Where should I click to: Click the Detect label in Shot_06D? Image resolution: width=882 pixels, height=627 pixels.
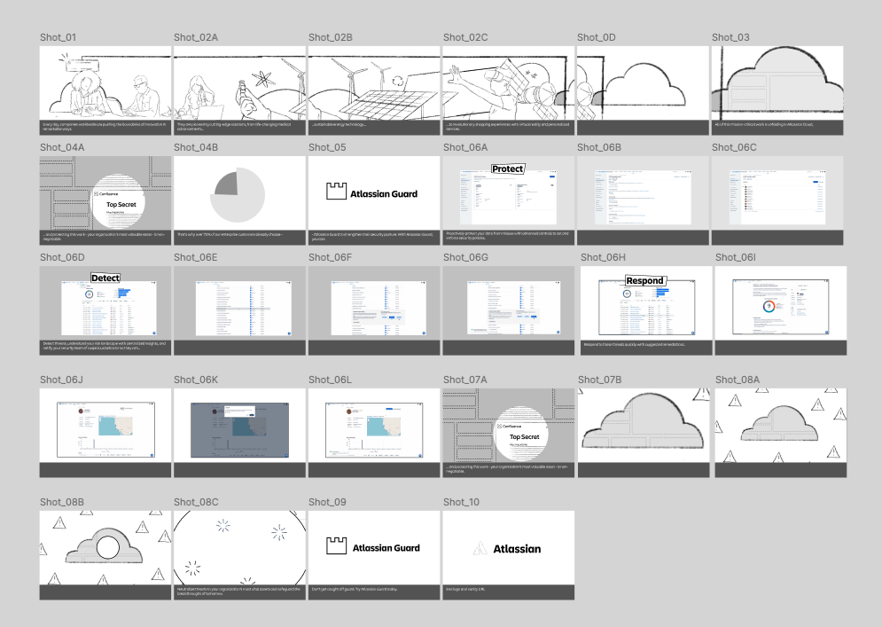105,278
